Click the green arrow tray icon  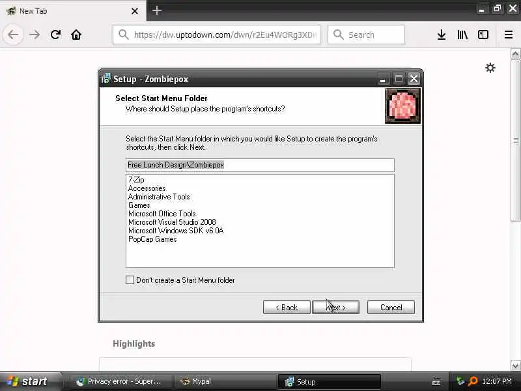tap(460, 381)
